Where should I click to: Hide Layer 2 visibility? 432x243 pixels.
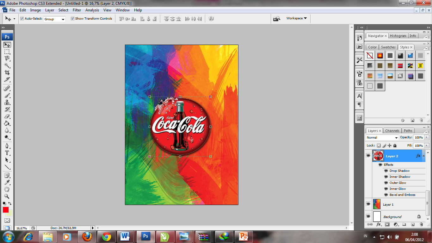368,156
